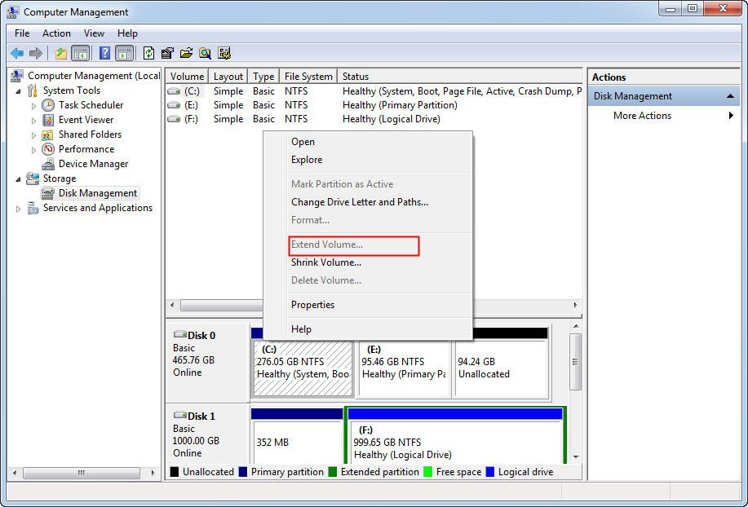
Task: Click the gray Forward arrow in toolbar
Action: click(36, 53)
